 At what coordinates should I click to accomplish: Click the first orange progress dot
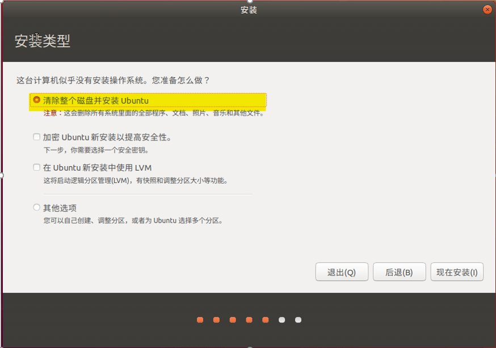[x=200, y=320]
